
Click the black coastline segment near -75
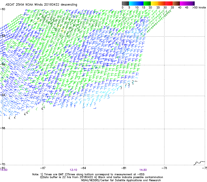pos(199,163)
